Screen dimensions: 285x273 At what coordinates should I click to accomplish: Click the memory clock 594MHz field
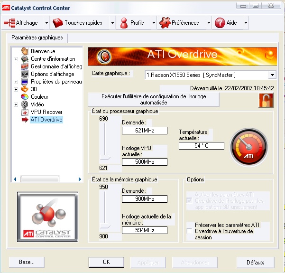coord(145,230)
